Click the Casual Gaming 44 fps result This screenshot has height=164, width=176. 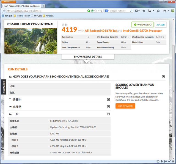pyautogui.click(x=114, y=42)
